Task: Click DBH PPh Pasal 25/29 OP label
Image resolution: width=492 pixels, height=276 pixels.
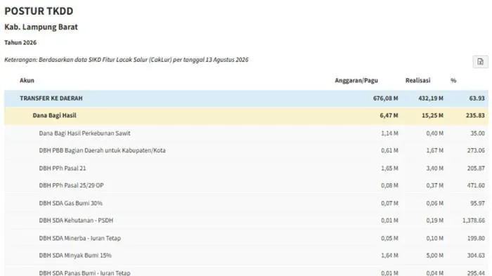Action: [71, 185]
